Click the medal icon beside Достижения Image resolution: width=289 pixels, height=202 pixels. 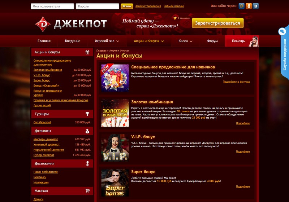(87, 164)
